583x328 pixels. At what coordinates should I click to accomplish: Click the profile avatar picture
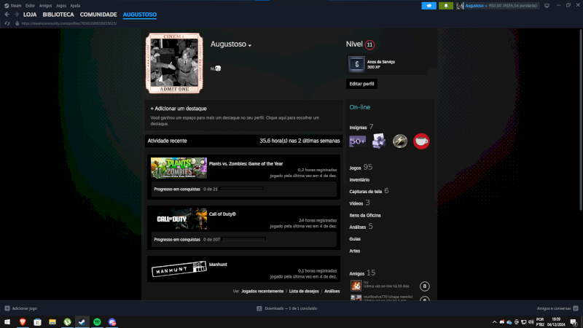pyautogui.click(x=173, y=63)
